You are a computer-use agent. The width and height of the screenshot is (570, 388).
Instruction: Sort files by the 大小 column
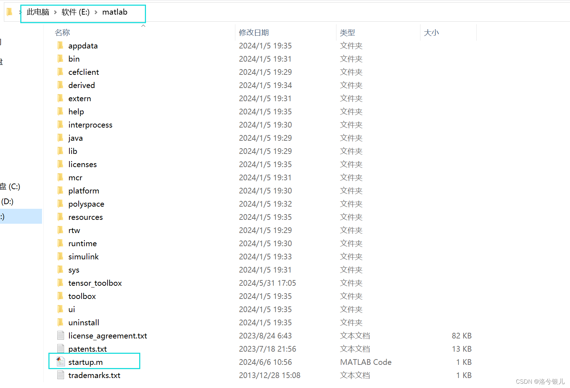pos(432,32)
